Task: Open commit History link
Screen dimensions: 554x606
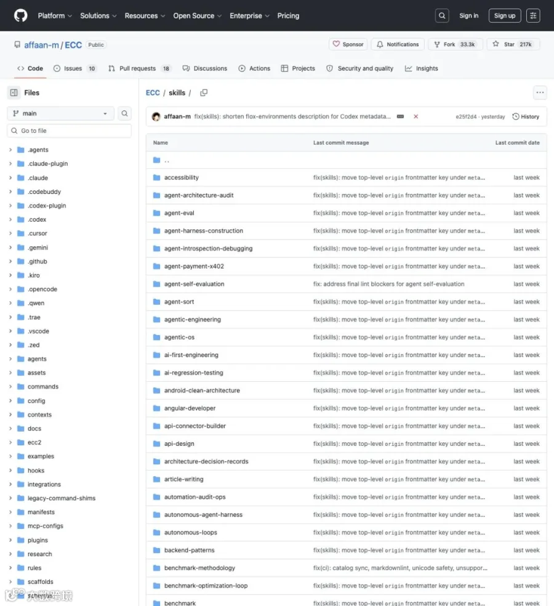Action: [x=526, y=117]
